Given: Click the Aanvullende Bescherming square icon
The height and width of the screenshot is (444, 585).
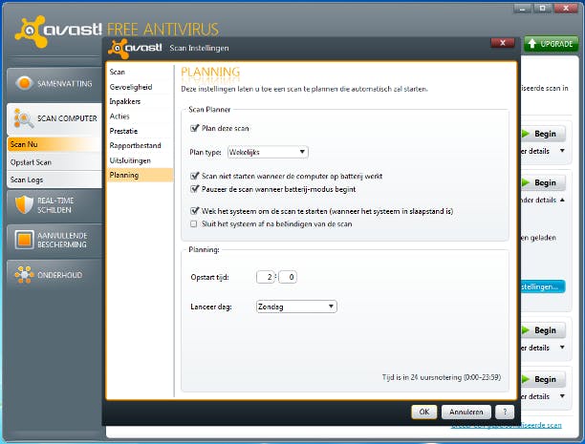Looking at the screenshot, I should (25, 240).
